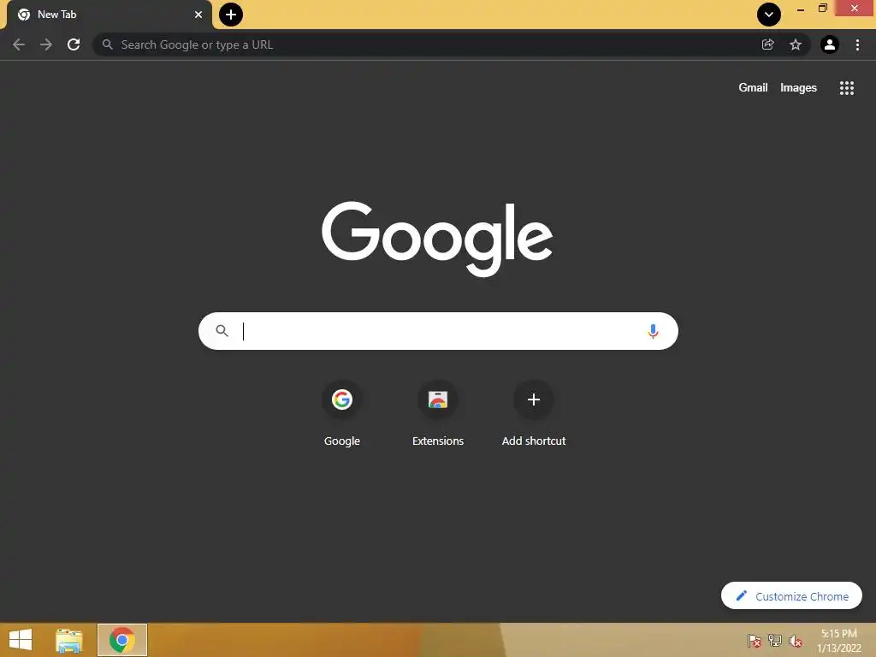Open a new tab with the plus button
Screen dimensions: 876x657
[x=231, y=15]
